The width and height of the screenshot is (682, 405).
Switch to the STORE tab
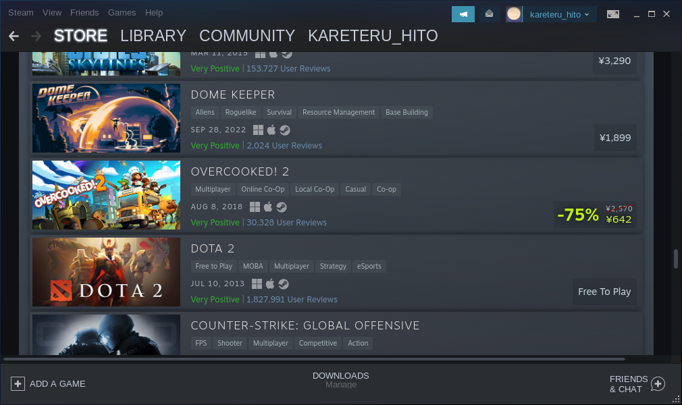[x=80, y=36]
